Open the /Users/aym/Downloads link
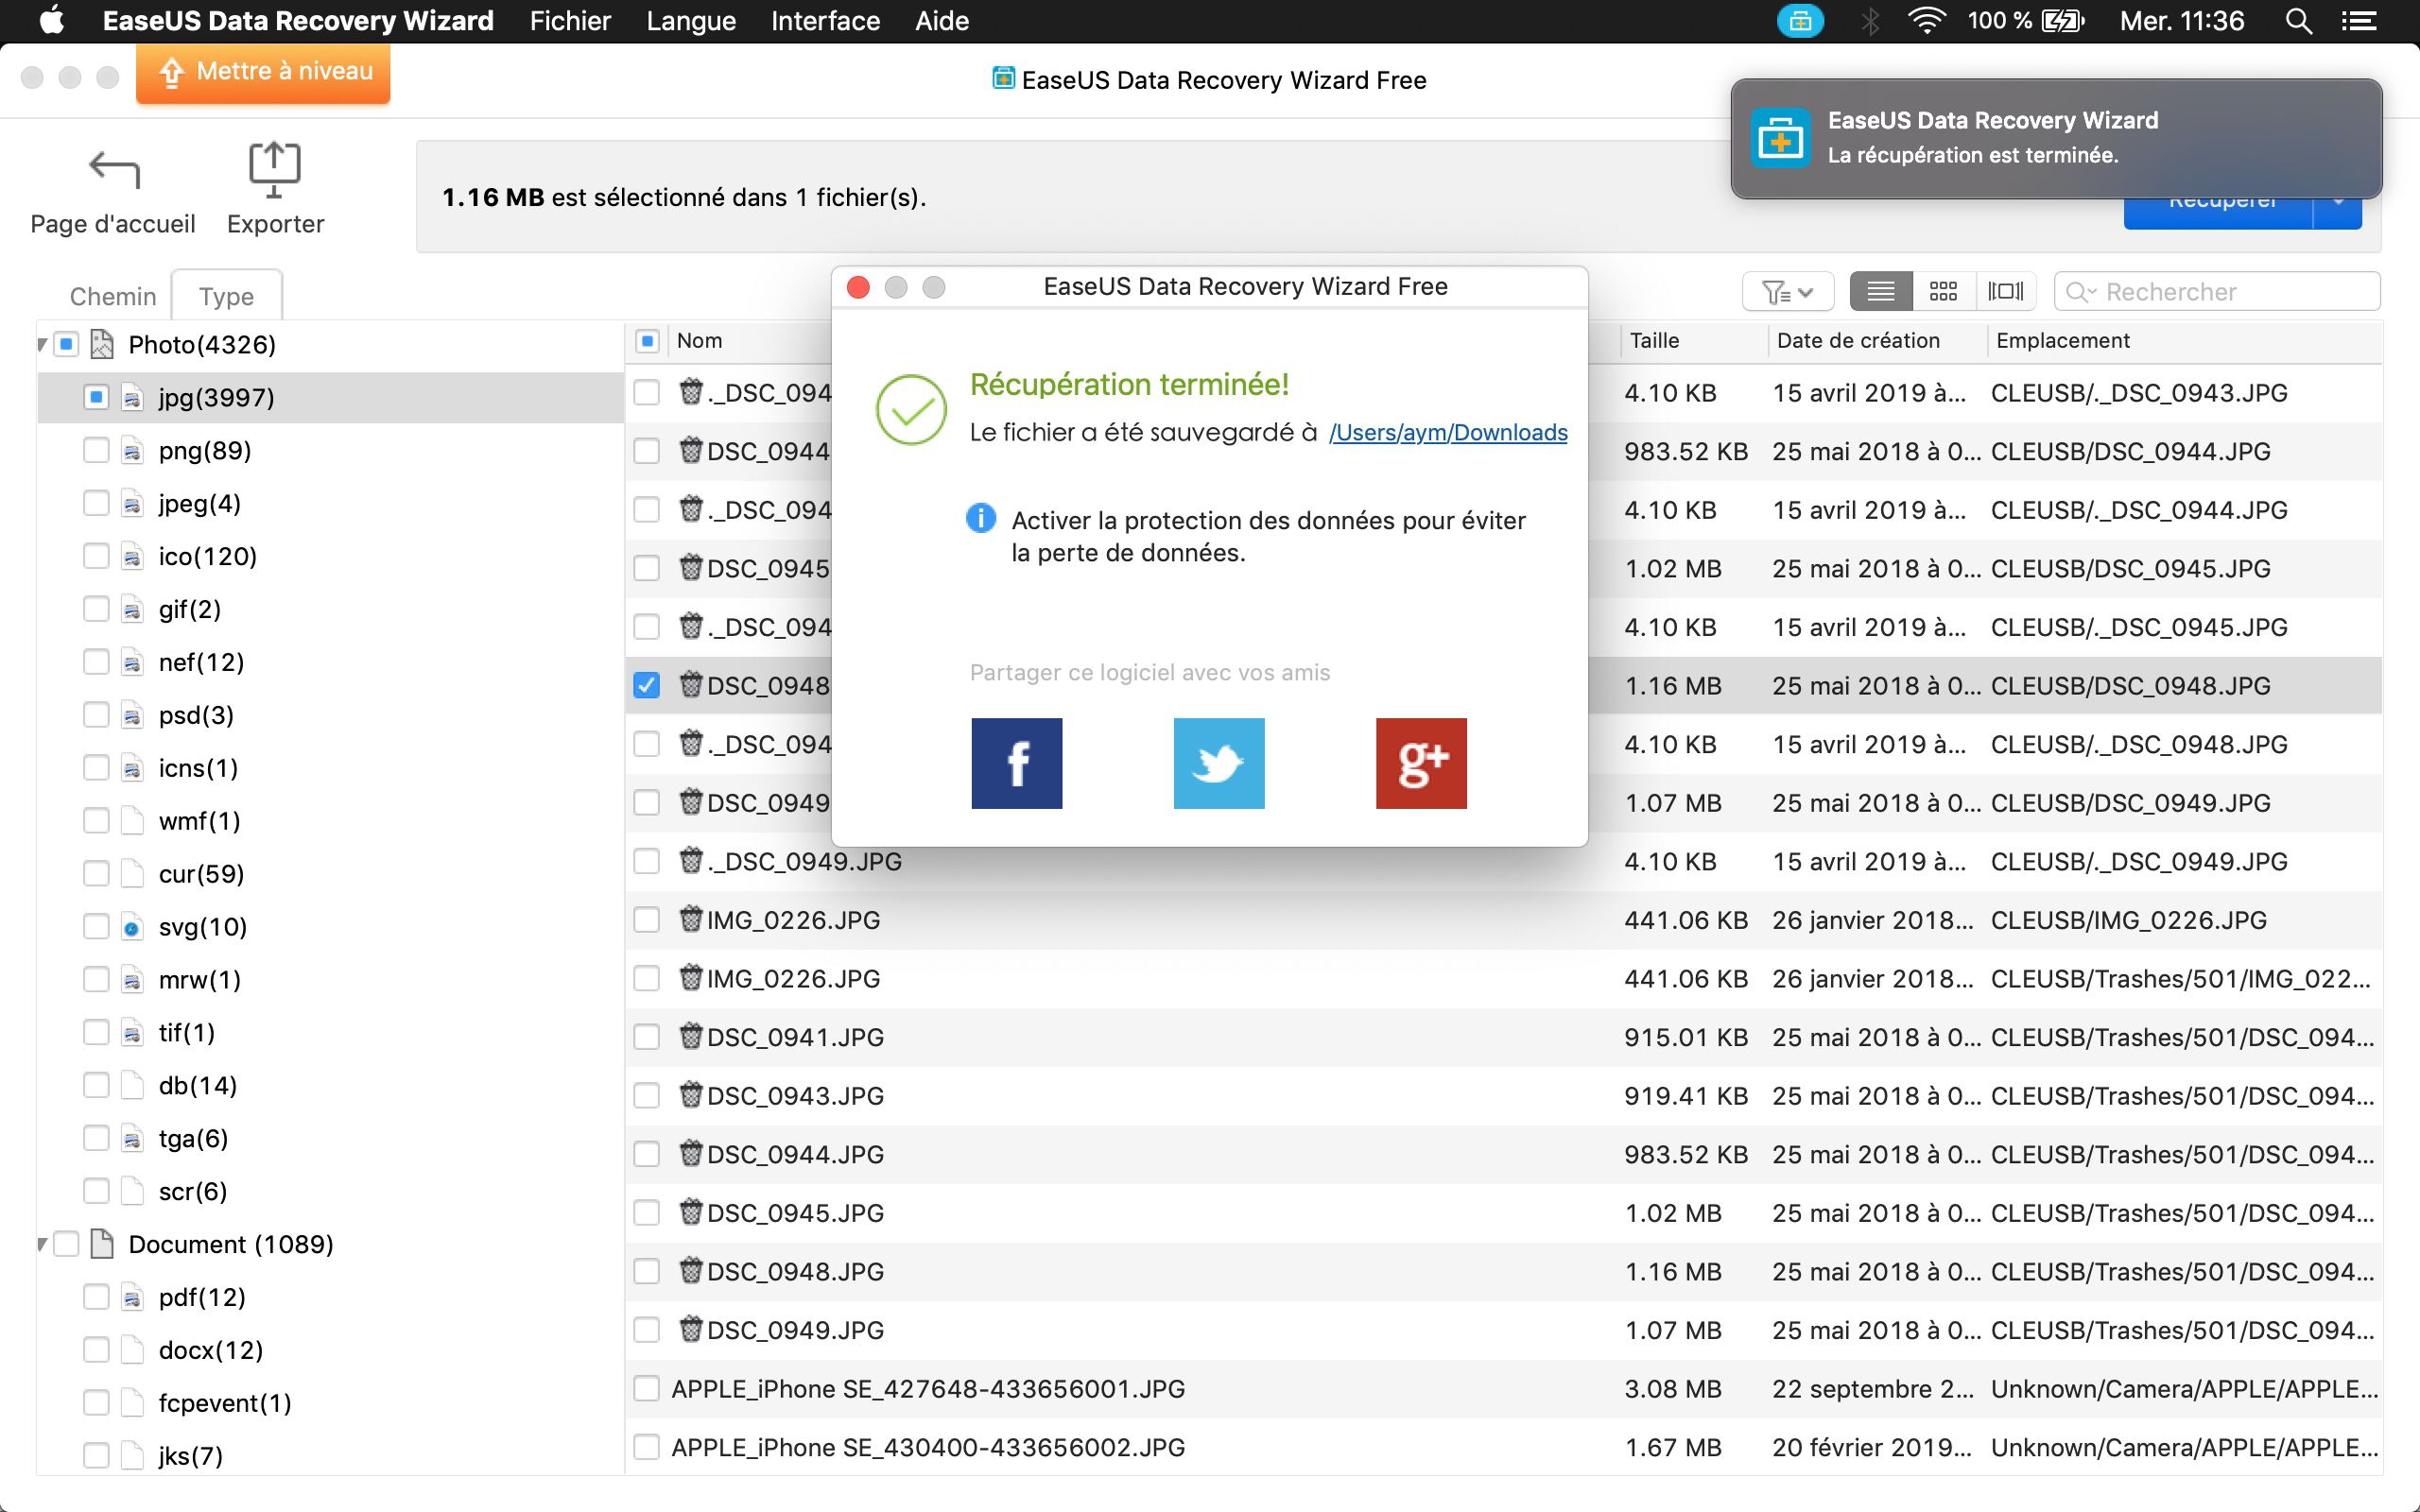 (1448, 432)
